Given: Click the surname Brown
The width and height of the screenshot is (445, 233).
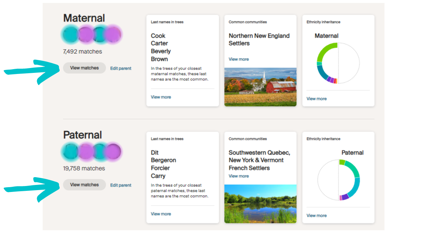Looking at the screenshot, I should coord(159,59).
